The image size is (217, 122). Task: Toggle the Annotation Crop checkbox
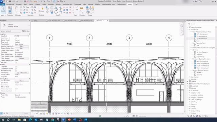click(16, 71)
